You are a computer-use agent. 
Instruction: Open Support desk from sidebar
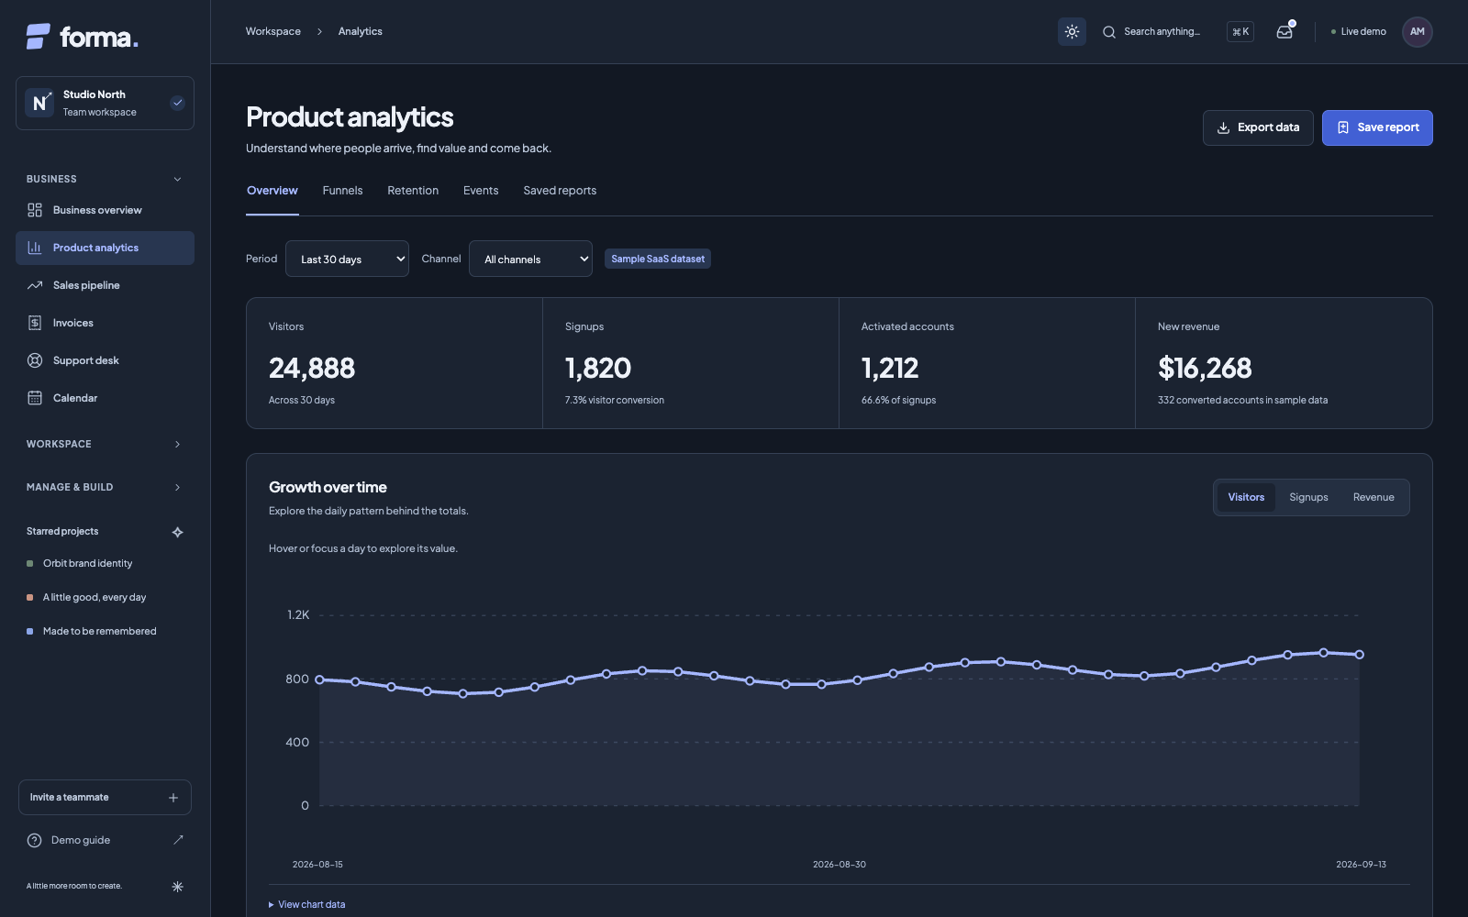105,360
